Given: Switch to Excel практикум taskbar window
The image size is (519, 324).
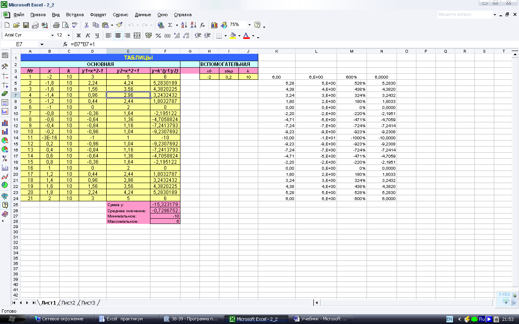Looking at the screenshot, I should tap(127, 319).
